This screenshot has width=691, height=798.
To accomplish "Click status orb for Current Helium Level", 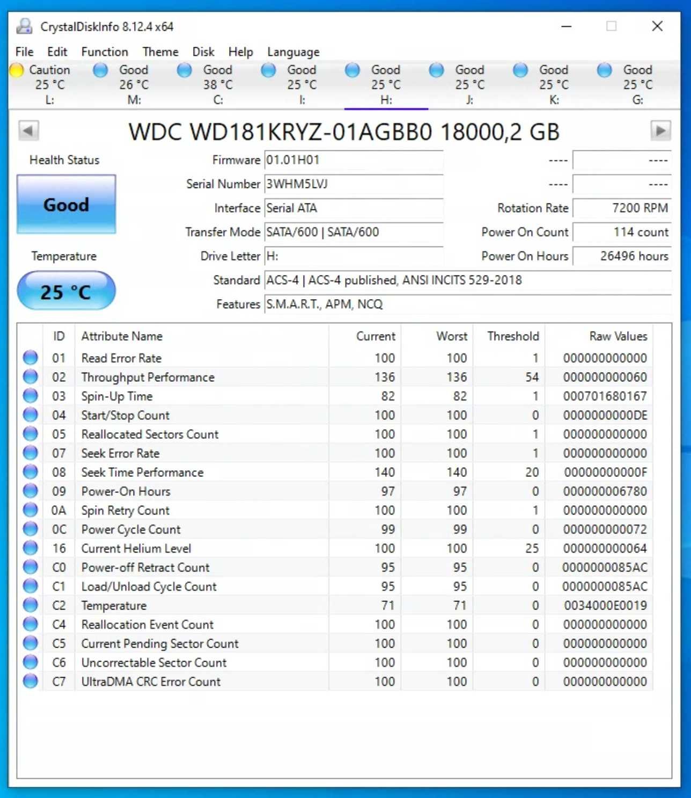I will (31, 548).
